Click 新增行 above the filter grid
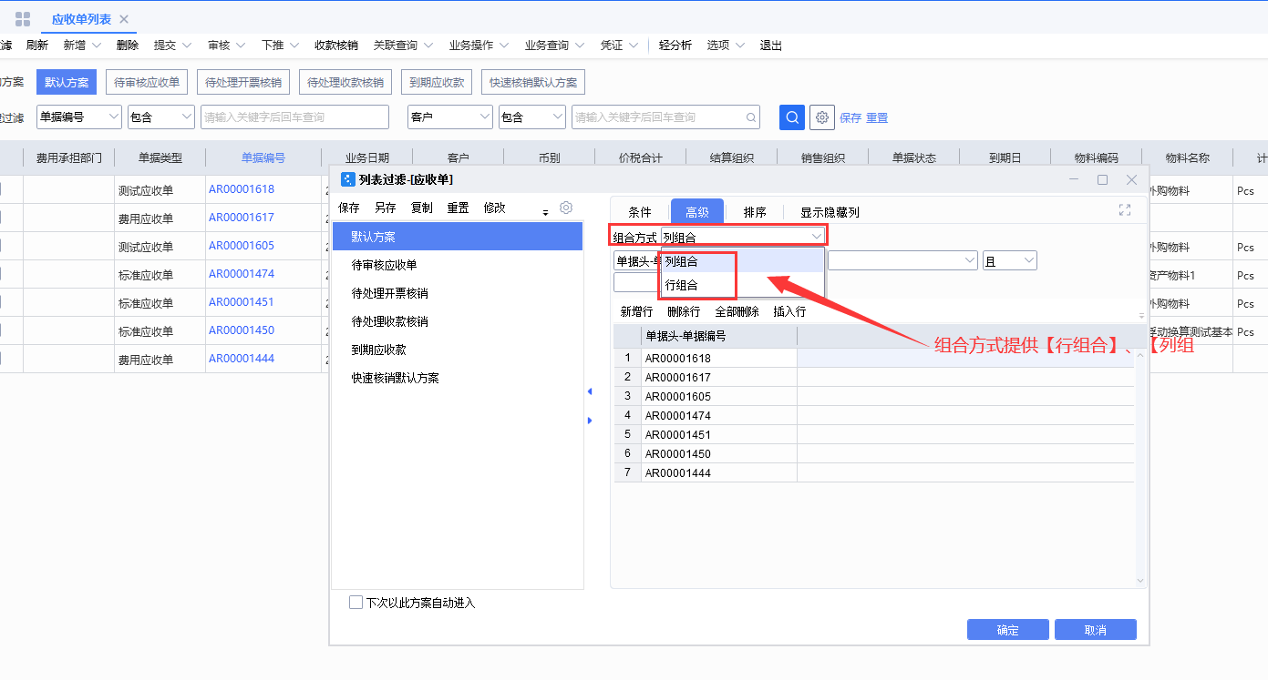 point(637,311)
